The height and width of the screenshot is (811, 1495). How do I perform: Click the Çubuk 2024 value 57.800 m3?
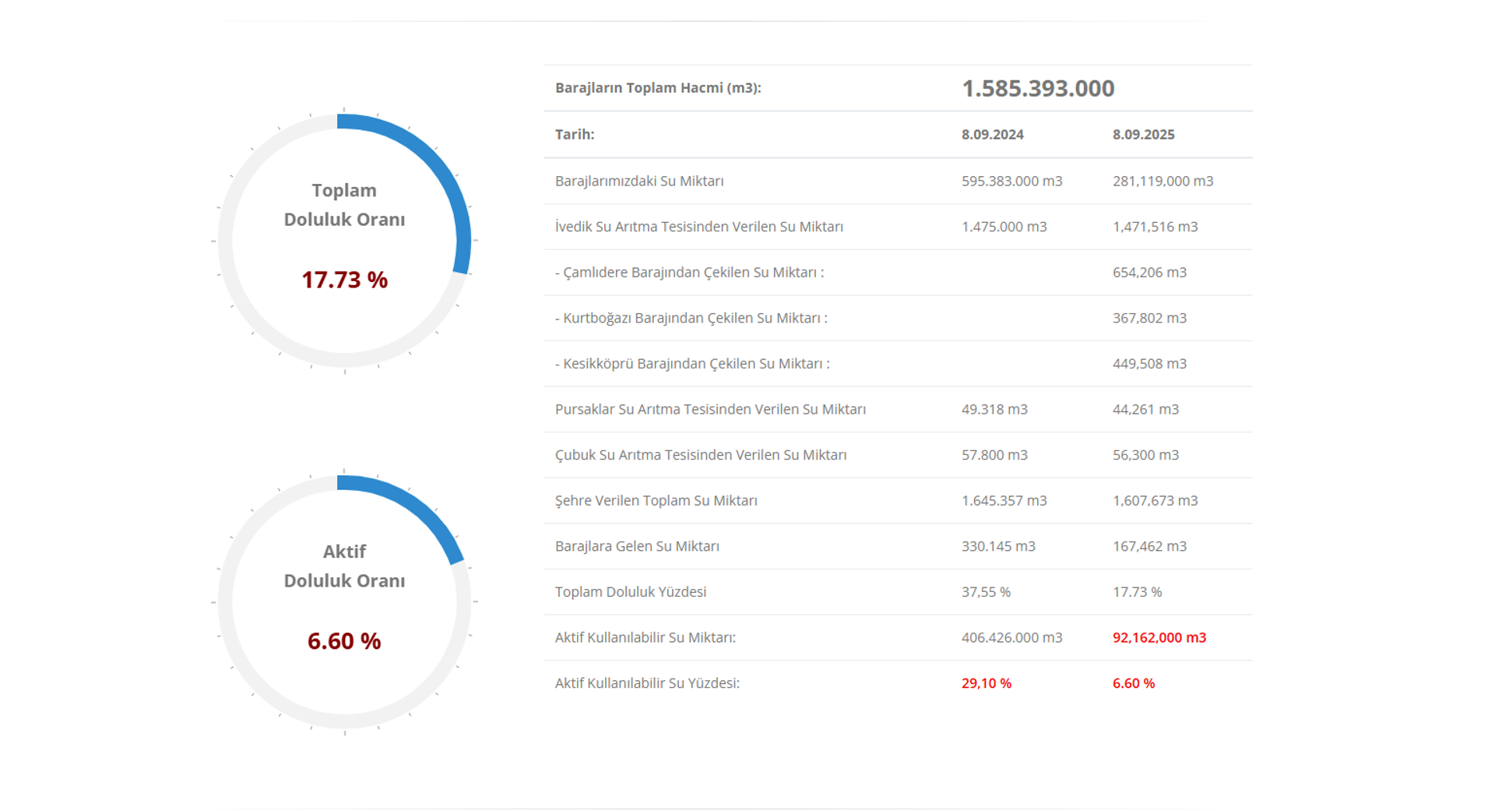tap(994, 455)
